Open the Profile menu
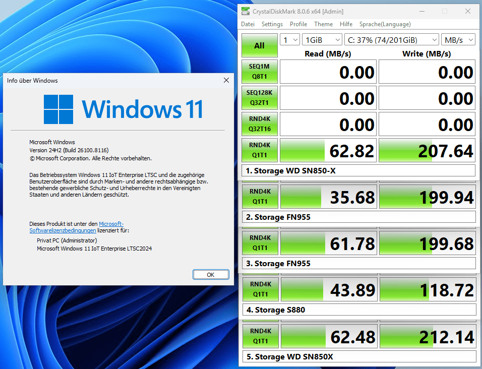The image size is (482, 369). [298, 24]
